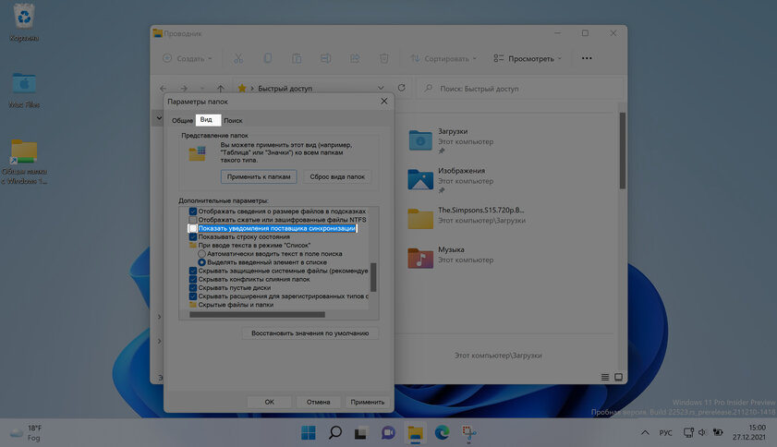777x447 pixels.
Task: Open Snipping Tool from the taskbar
Action: coord(468,432)
